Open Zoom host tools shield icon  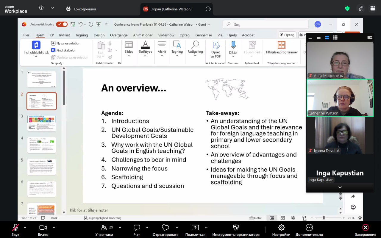236,228
